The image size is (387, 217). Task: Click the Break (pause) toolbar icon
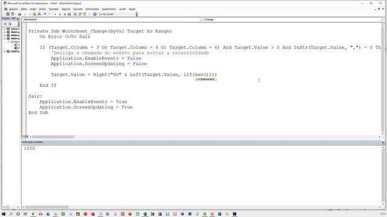(60, 14)
